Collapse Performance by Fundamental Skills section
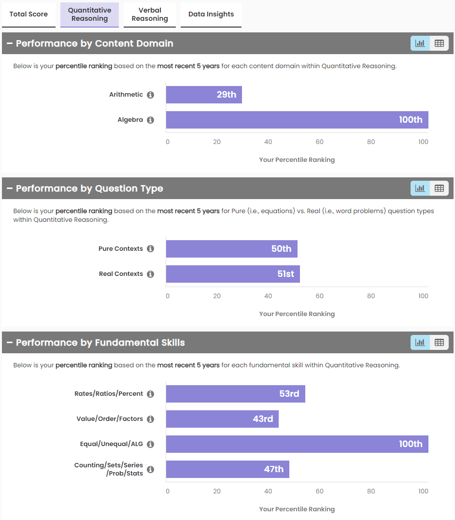The image size is (455, 520). pos(10,343)
